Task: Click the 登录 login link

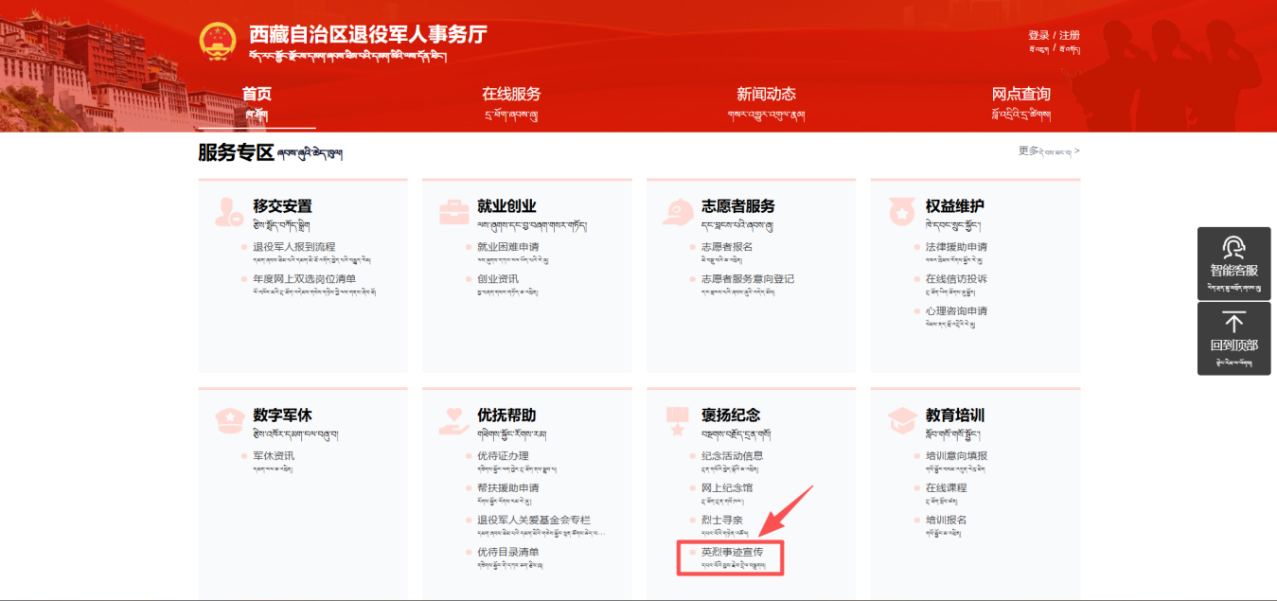Action: tap(1038, 35)
